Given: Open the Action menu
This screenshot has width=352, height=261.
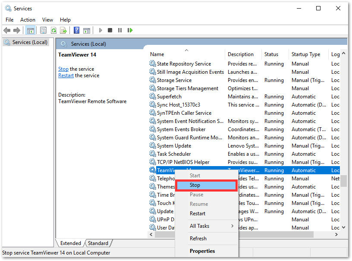Looking at the screenshot, I should tap(28, 20).
